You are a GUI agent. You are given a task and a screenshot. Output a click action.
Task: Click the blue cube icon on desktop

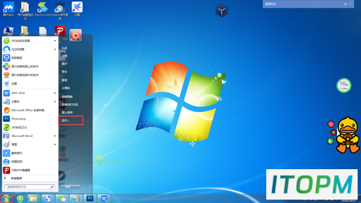(x=222, y=10)
